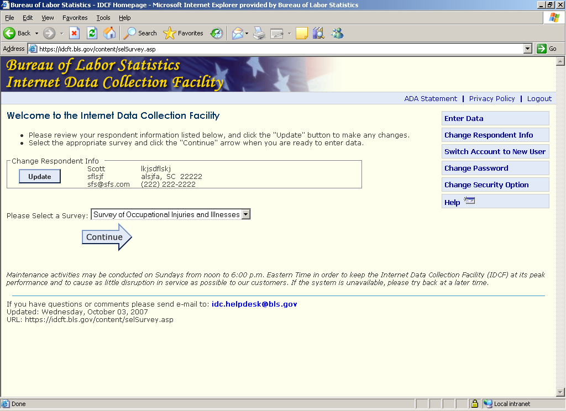Click the Search toolbar button
This screenshot has width=566, height=411.
pyautogui.click(x=140, y=33)
